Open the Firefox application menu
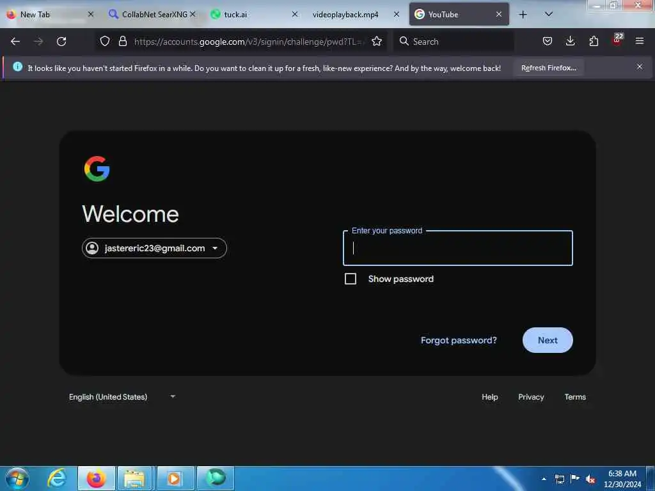Viewport: 655px width, 491px height. [640, 41]
